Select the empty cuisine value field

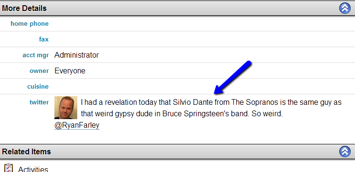point(203,87)
